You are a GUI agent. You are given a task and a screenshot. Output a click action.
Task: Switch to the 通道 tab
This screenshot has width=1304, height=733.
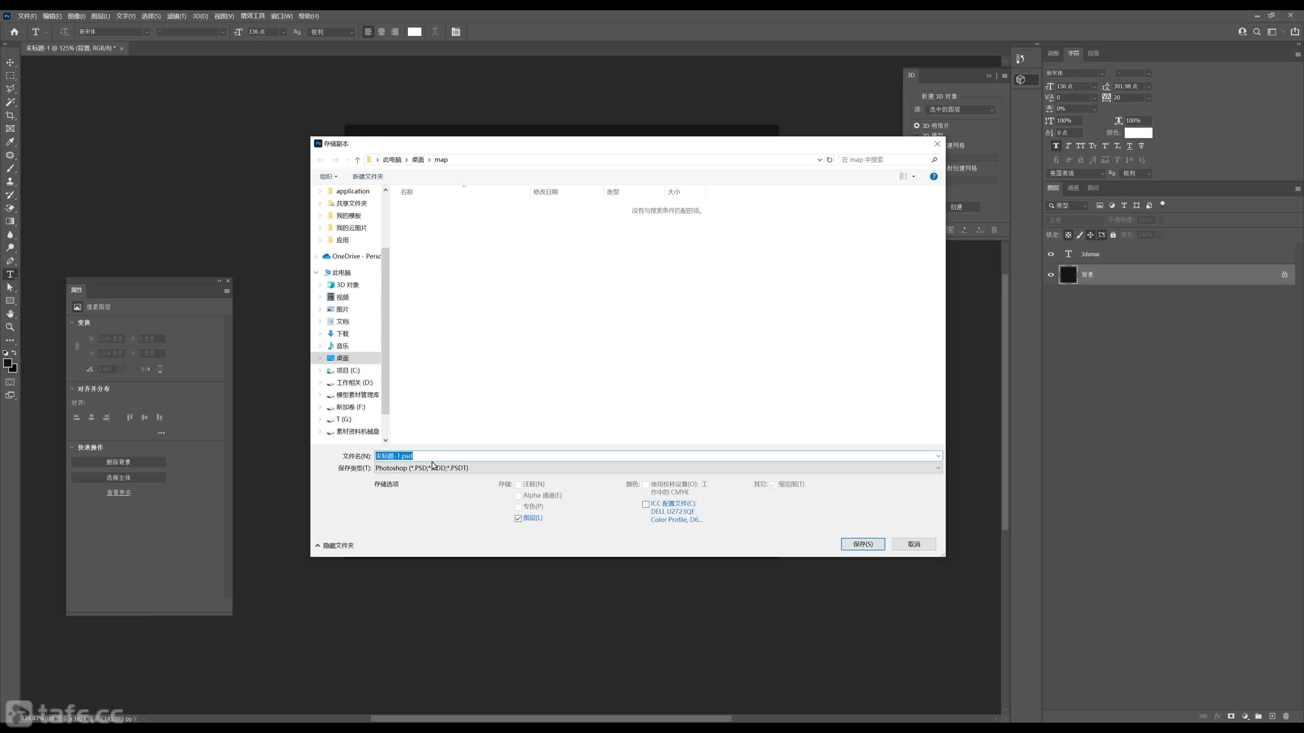coord(1073,188)
